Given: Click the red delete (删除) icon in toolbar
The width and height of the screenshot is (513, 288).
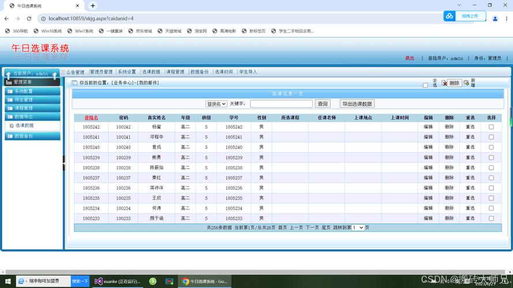Looking at the screenshot, I should point(445,83).
